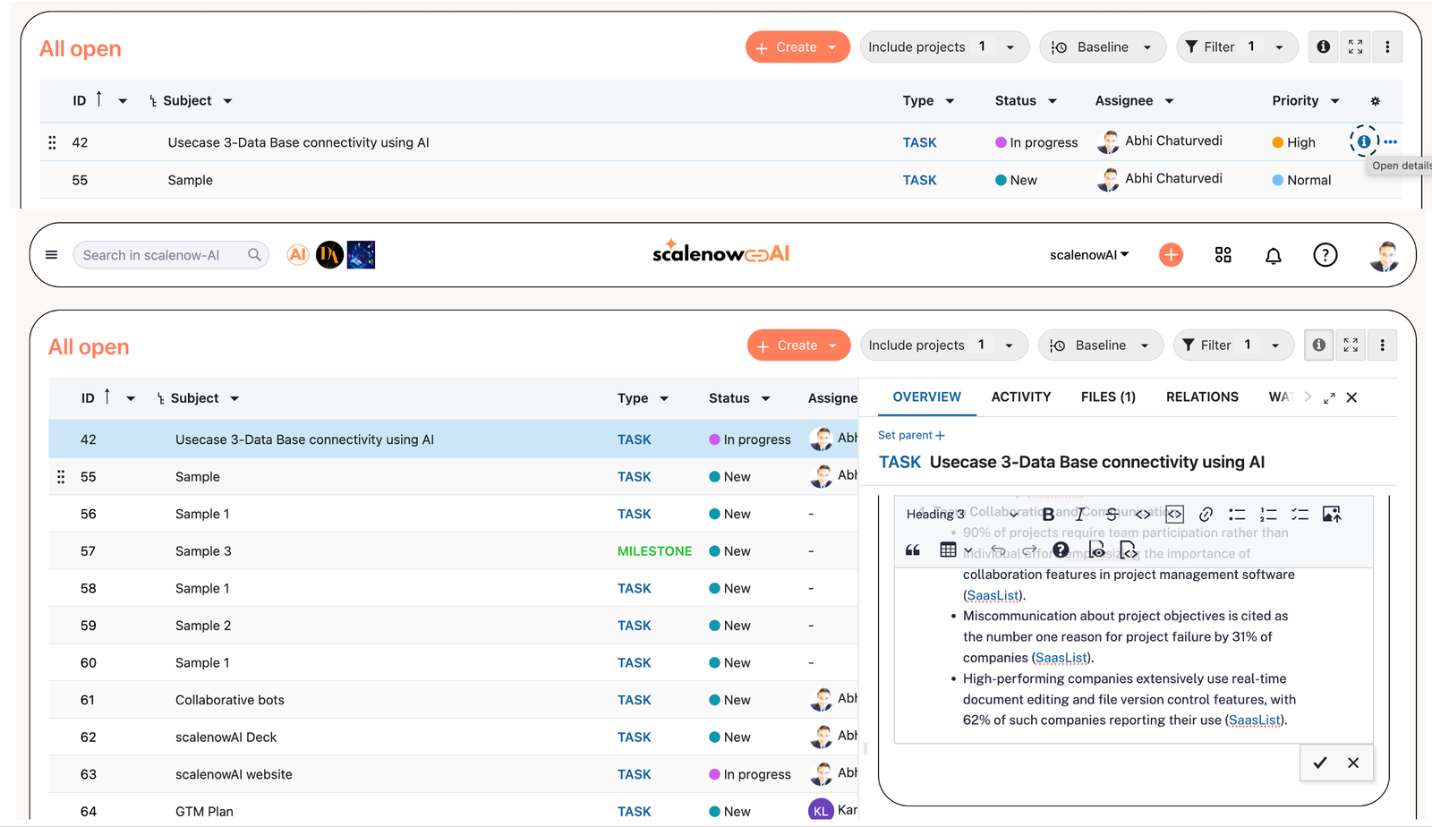This screenshot has width=1432, height=827.
Task: Toggle details info button in lower toolbar
Action: 1318,345
